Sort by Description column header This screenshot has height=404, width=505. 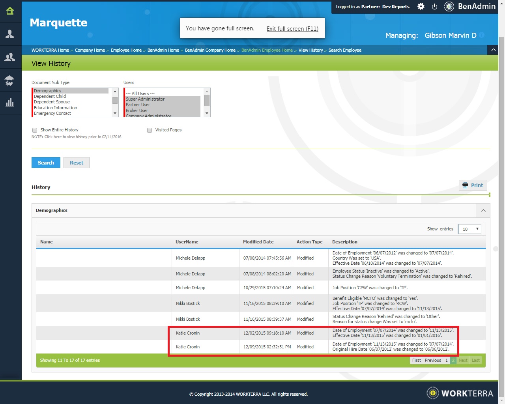coord(344,242)
